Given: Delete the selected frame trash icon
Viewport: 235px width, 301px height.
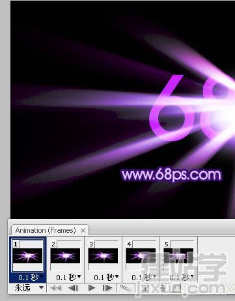Looking at the screenshot, I should 162,288.
